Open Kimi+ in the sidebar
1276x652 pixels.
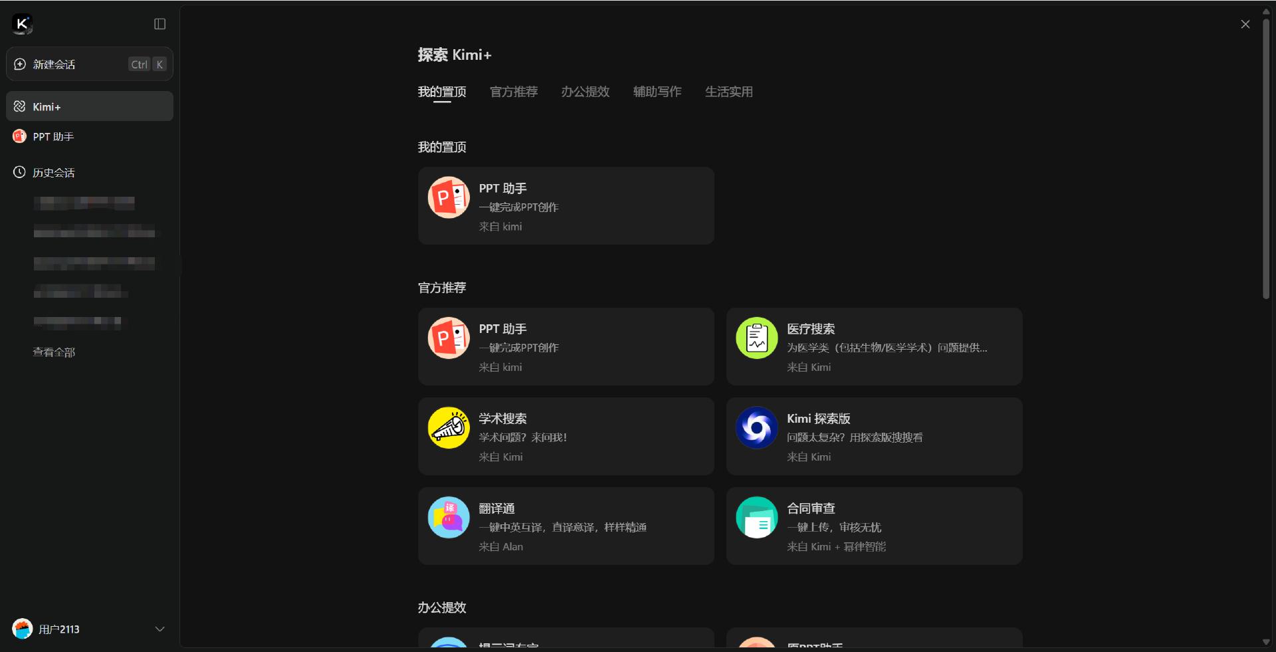click(90, 106)
